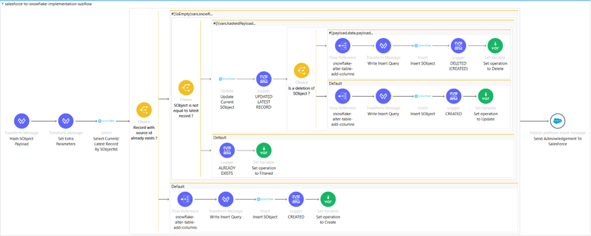Select Write Insert Query transform before DELETED logger
591x236 pixels.
pos(383,45)
